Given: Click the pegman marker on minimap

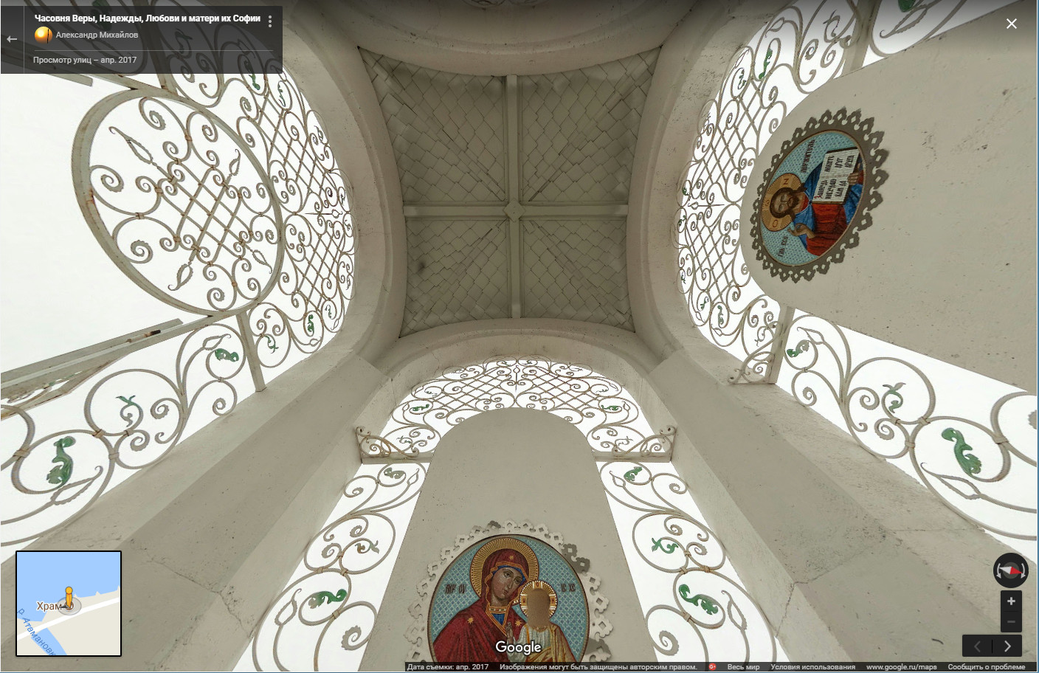Looking at the screenshot, I should [x=69, y=598].
